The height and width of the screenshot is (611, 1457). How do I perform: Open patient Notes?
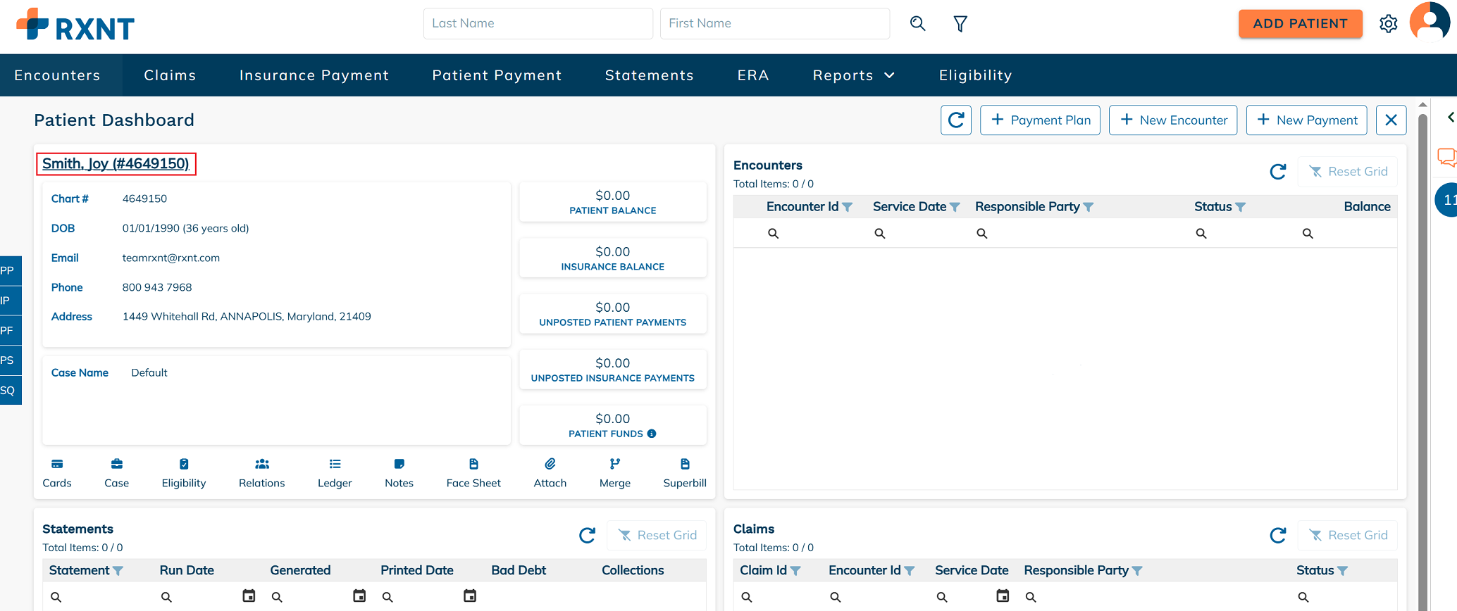pyautogui.click(x=399, y=473)
